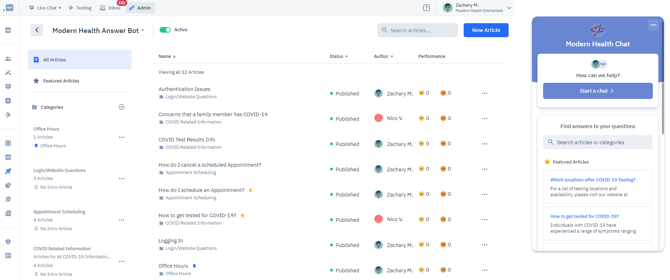
Task: Open options menu for COVID Test Results Info
Action: [x=485, y=144]
